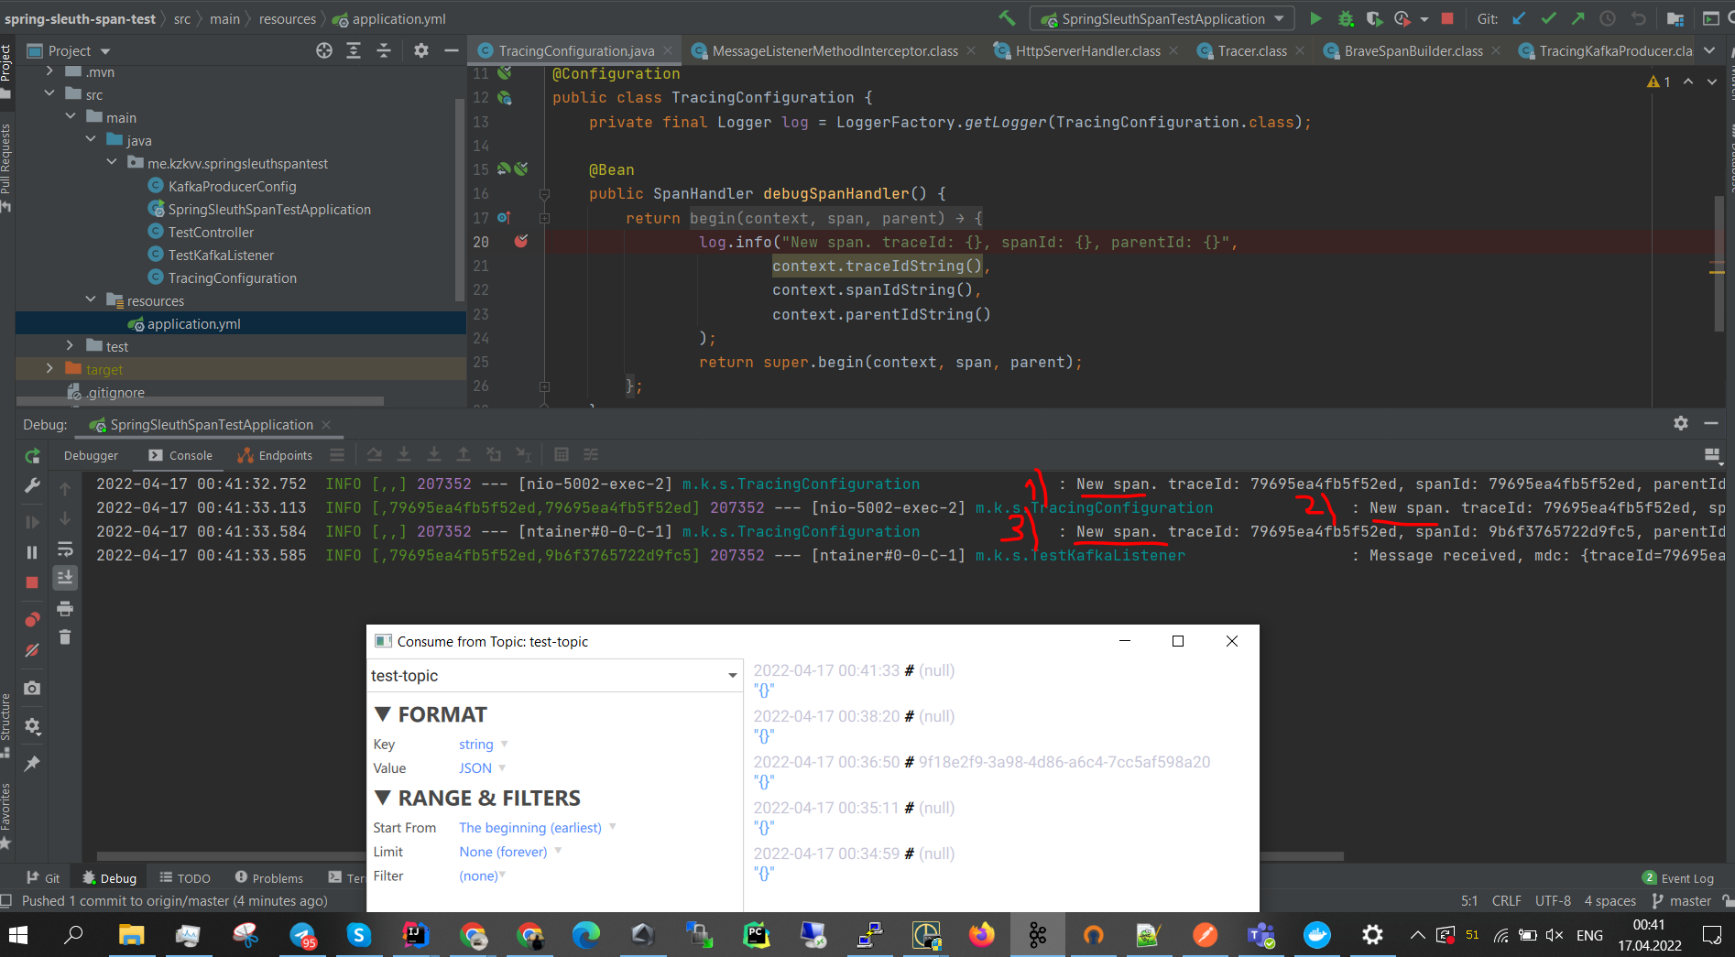
Task: Toggle the breakpoint on line 20
Action: click(521, 242)
